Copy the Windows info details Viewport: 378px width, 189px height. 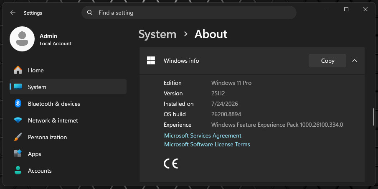(327, 61)
